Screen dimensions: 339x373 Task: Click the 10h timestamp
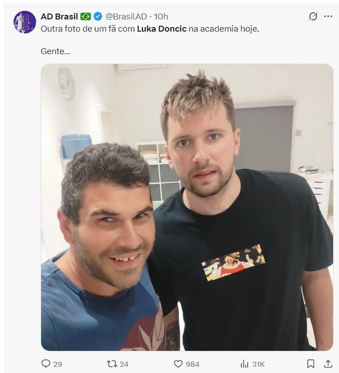click(x=161, y=16)
